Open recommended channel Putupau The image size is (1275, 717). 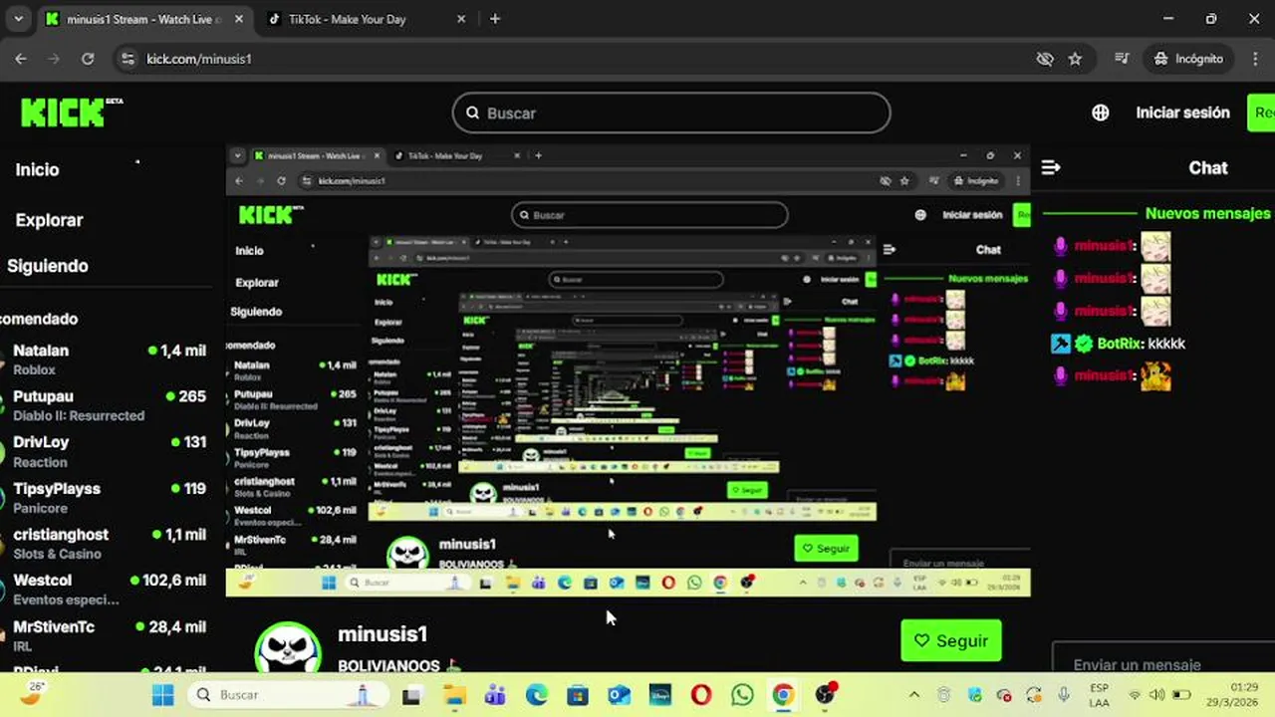(106, 405)
